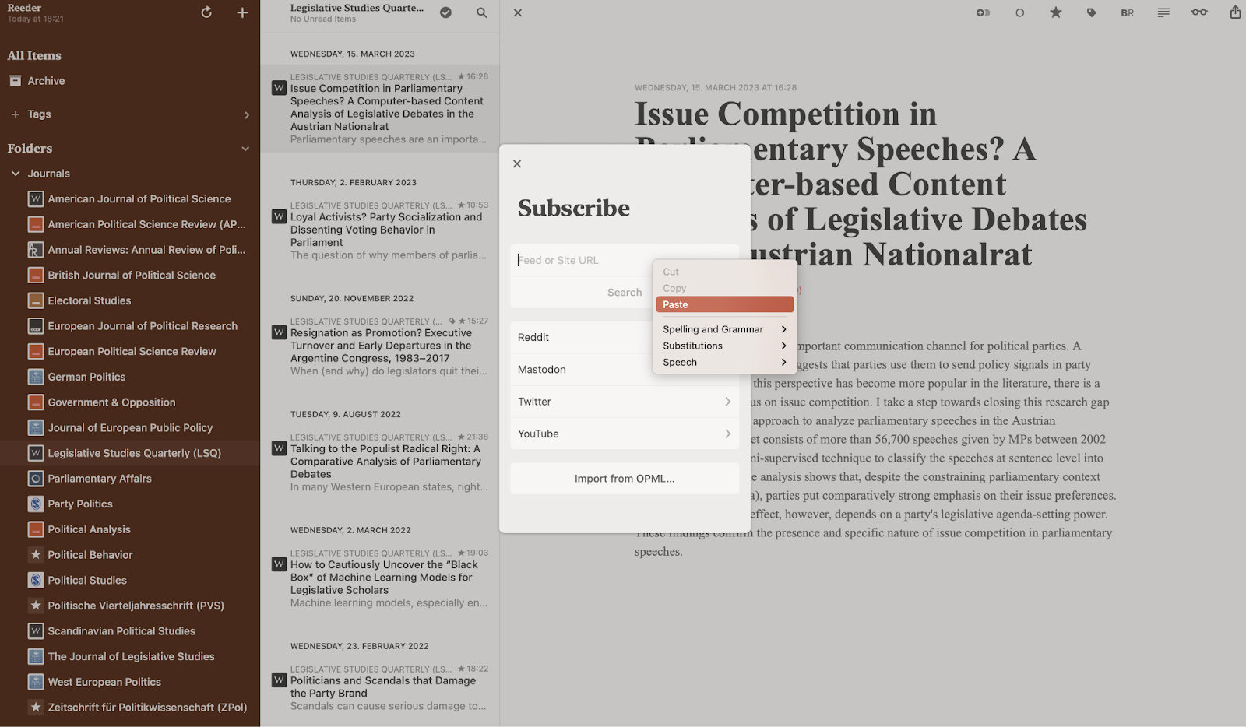This screenshot has width=1246, height=727.
Task: Click the Search button in Subscribe dialog
Action: [x=625, y=293]
